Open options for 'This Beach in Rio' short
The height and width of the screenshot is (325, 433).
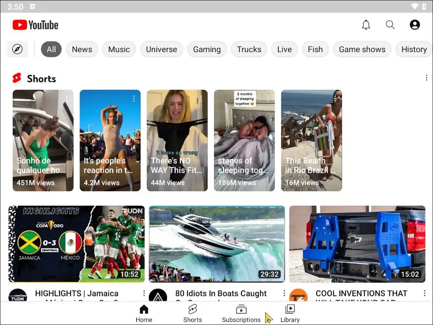coord(335,98)
